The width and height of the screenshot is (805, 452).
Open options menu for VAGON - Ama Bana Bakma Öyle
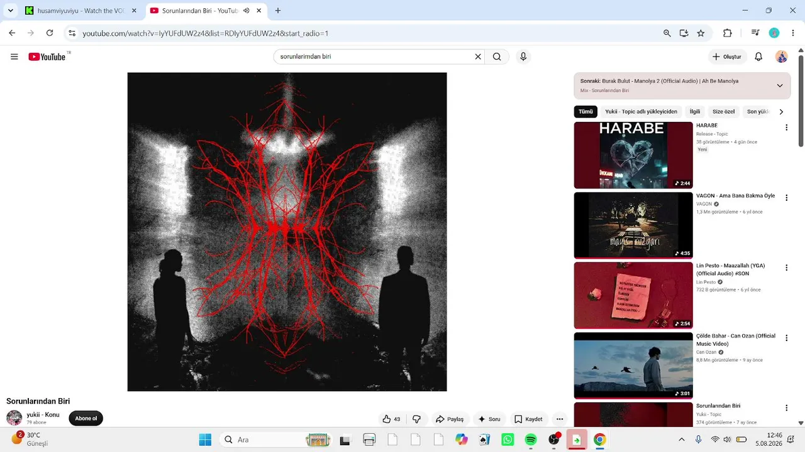click(x=786, y=197)
